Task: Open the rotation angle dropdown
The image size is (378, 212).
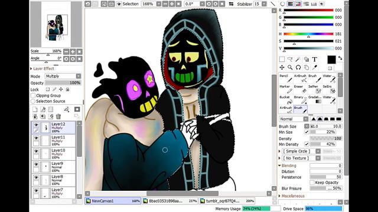Action: [202, 4]
